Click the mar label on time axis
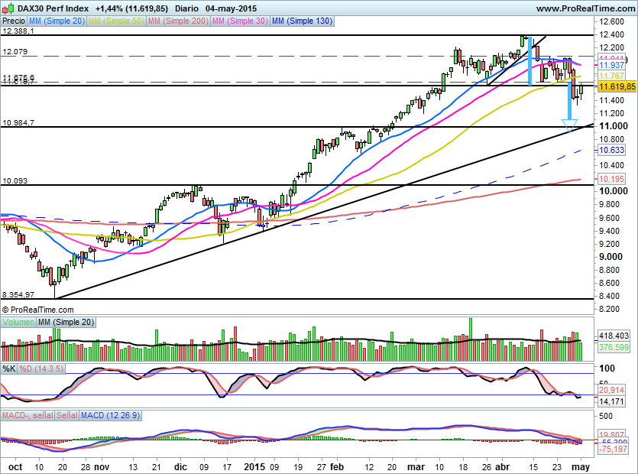Screen dimensions: 638x474 pos(416,466)
